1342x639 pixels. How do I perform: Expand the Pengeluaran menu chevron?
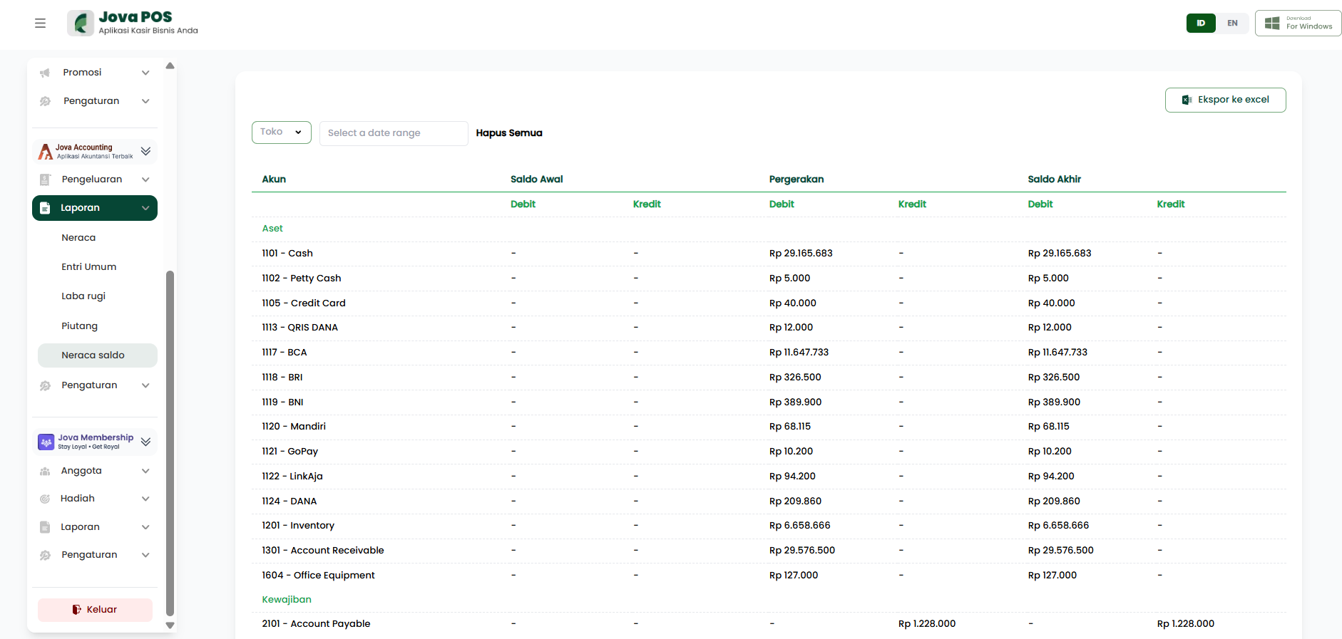145,180
